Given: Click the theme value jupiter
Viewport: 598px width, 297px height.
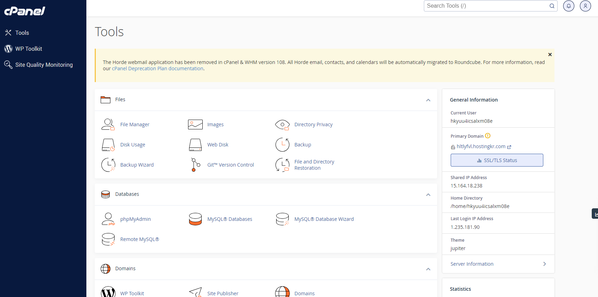Looking at the screenshot, I should coord(458,248).
